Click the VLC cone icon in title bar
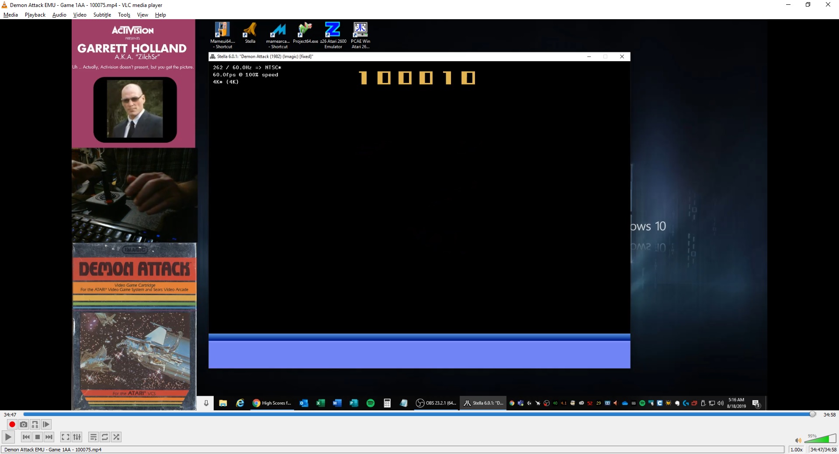Image resolution: width=839 pixels, height=454 pixels. [4, 5]
